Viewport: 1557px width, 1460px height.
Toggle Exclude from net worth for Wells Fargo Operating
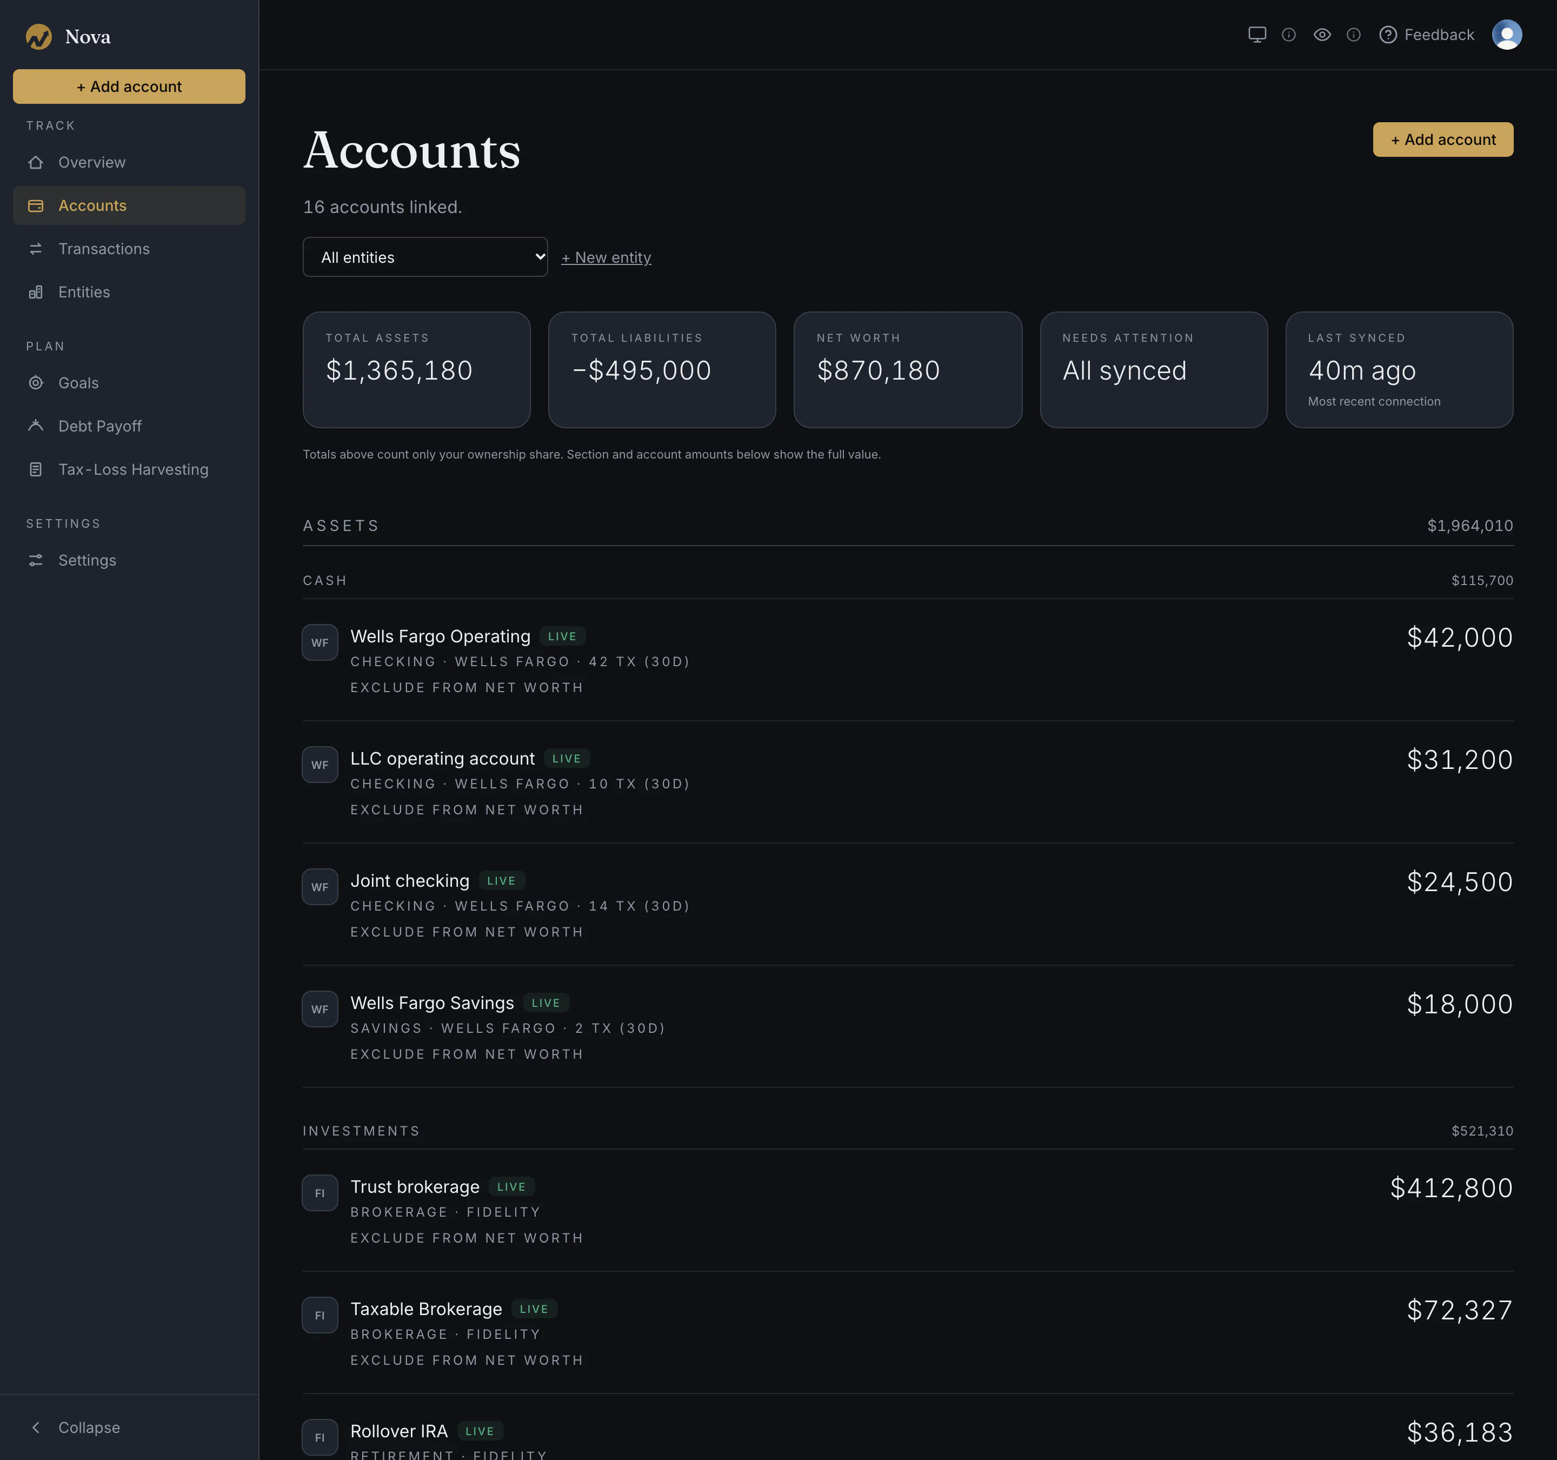467,688
